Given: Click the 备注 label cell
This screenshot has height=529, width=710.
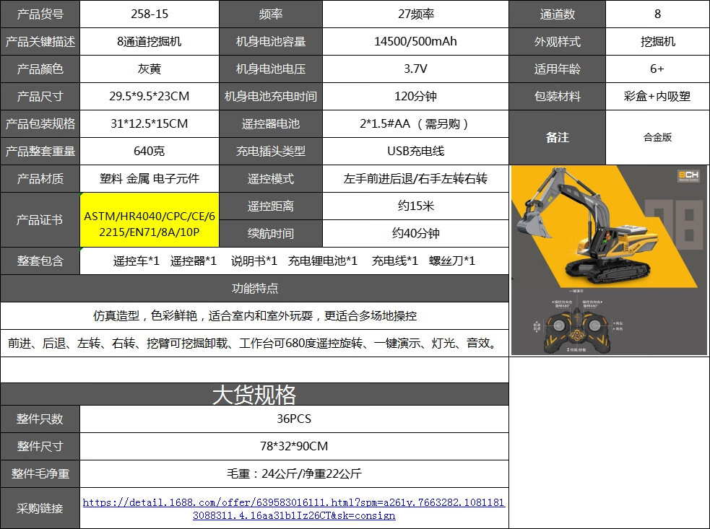Looking at the screenshot, I should tap(558, 138).
